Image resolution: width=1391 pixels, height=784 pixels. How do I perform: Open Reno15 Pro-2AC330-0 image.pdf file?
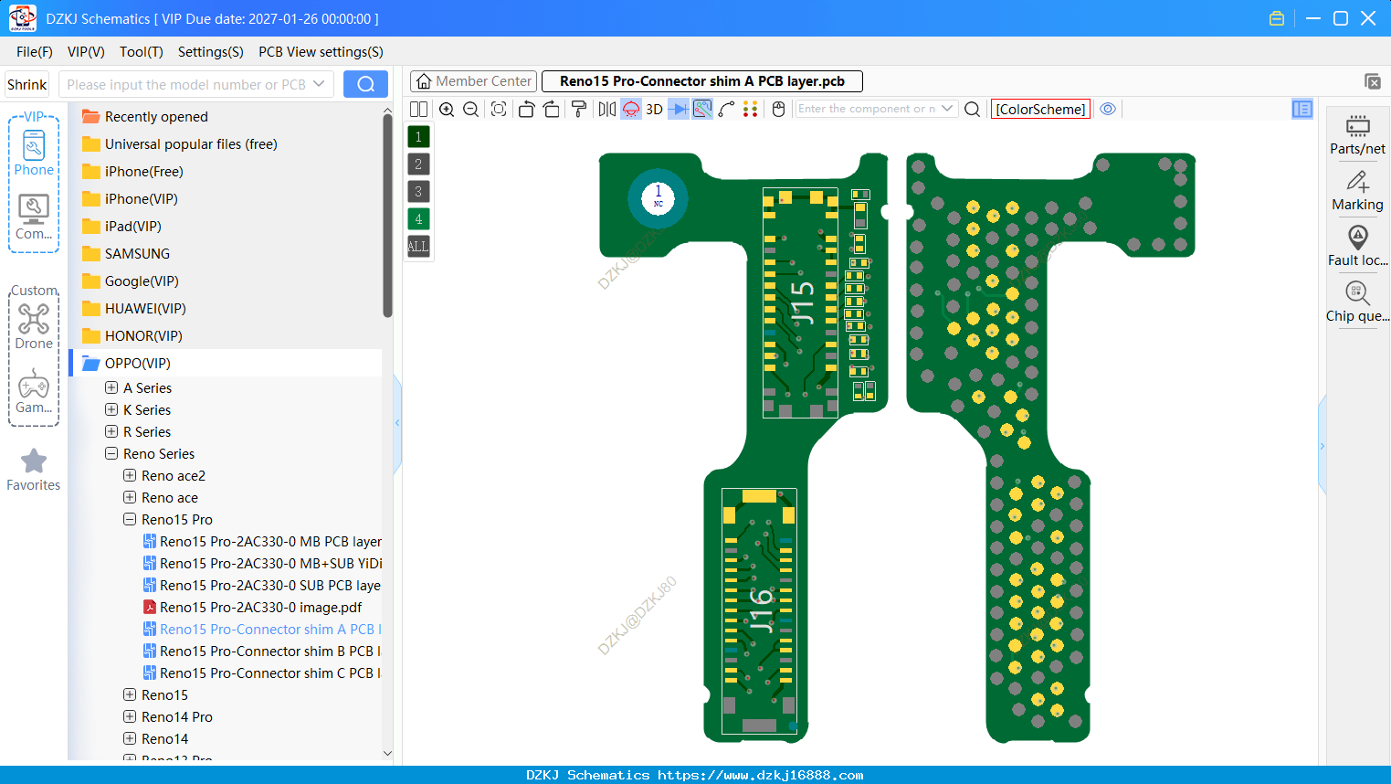253,608
